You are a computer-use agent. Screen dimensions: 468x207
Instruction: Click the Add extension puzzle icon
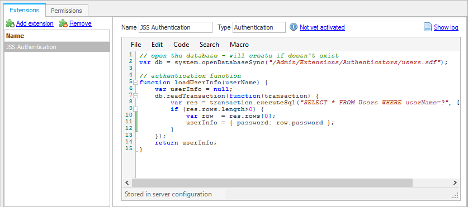[10, 23]
